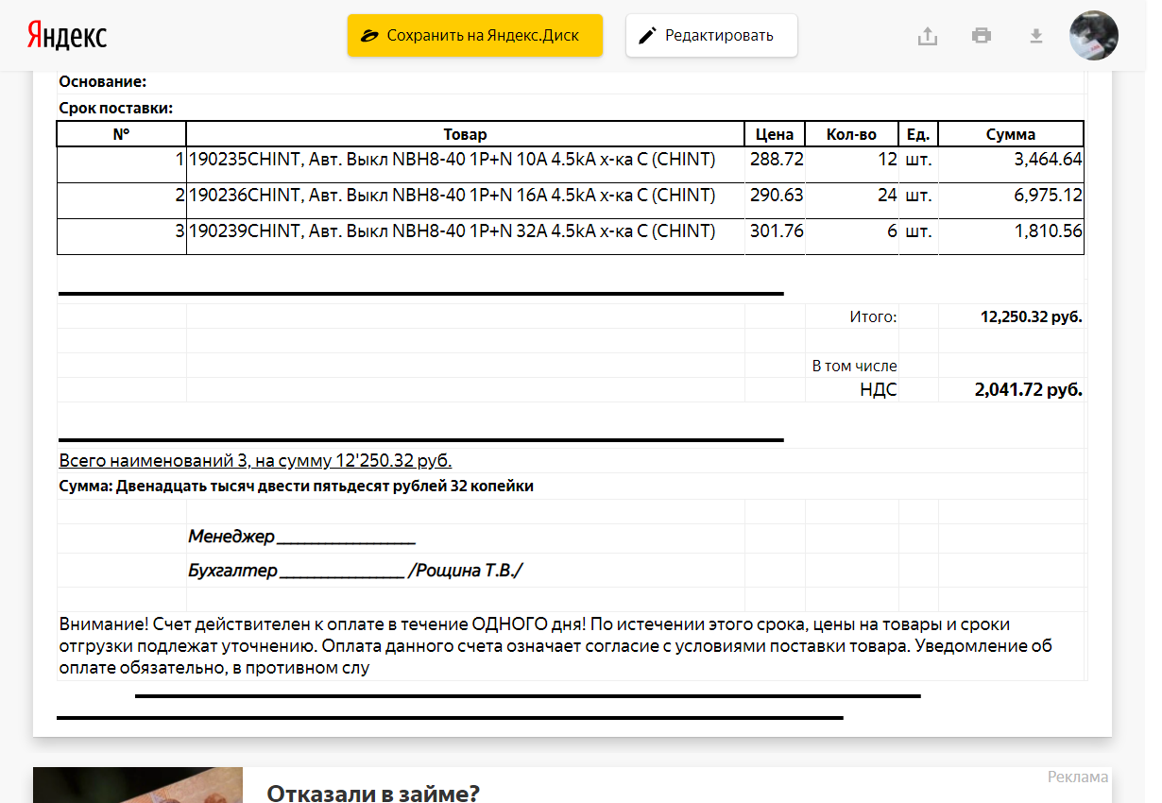The image size is (1162, 803).
Task: Open the ad thumbnail image
Action: [138, 785]
